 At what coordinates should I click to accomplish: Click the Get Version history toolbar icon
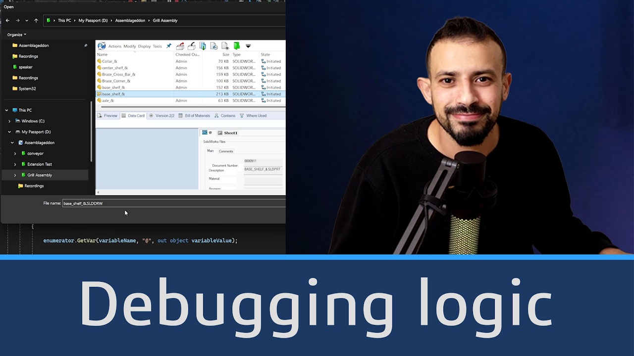214,46
